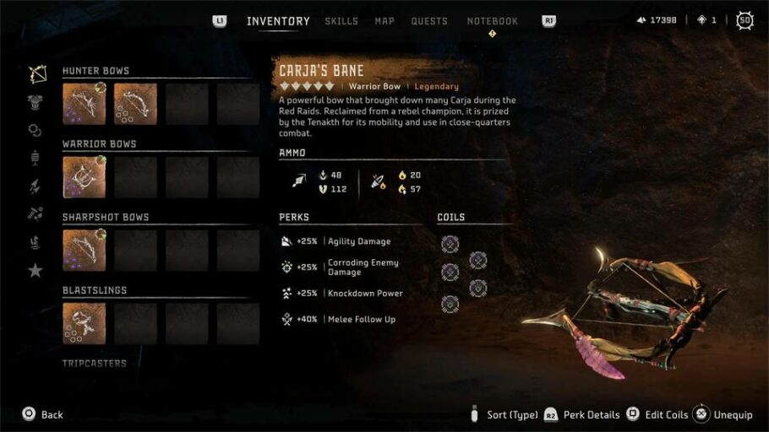
Task: Click the lightning bolt sidebar icon
Action: [x=35, y=186]
